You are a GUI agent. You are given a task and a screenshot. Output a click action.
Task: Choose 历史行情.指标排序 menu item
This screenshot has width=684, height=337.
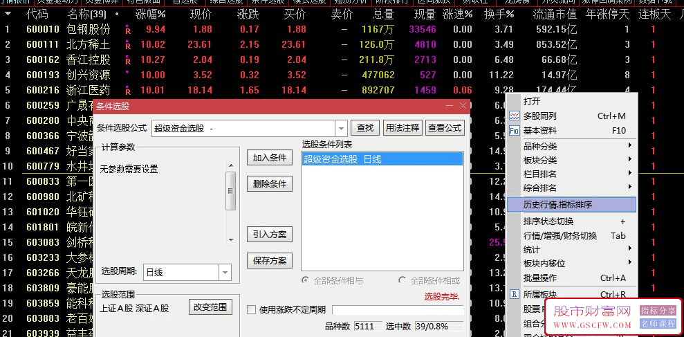point(571,204)
